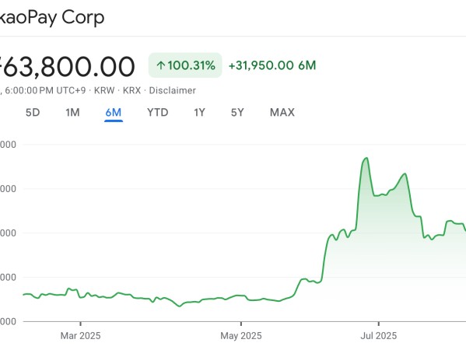Click the second chart peak in July

[x=405, y=173]
